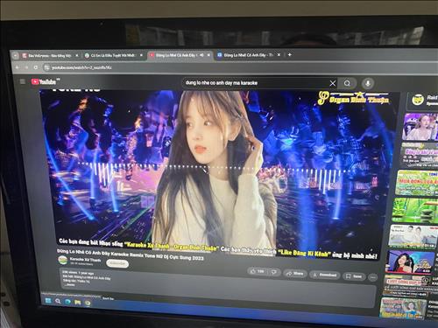438x328 pixels.
Task: Click the video title text
Action: (x=131, y=255)
